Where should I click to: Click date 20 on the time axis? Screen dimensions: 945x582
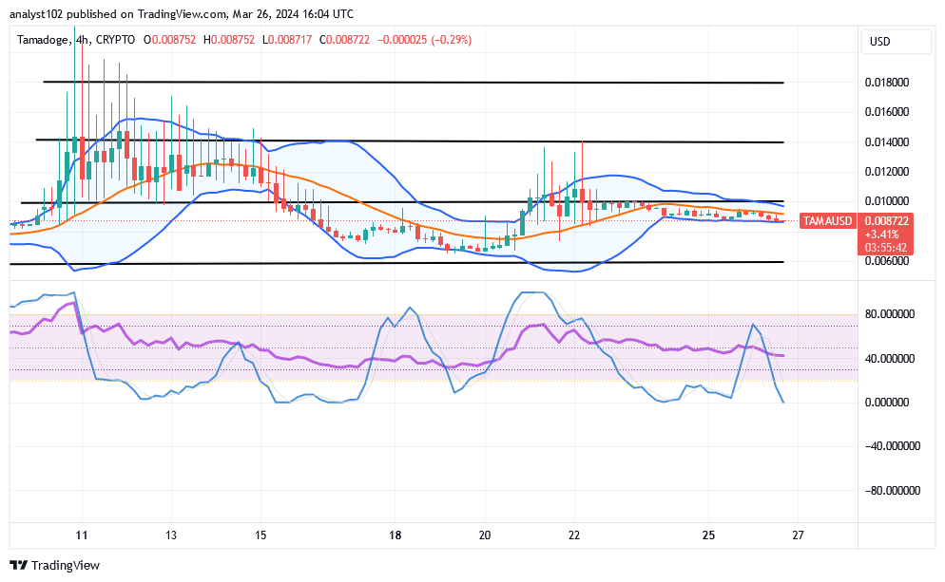point(485,535)
